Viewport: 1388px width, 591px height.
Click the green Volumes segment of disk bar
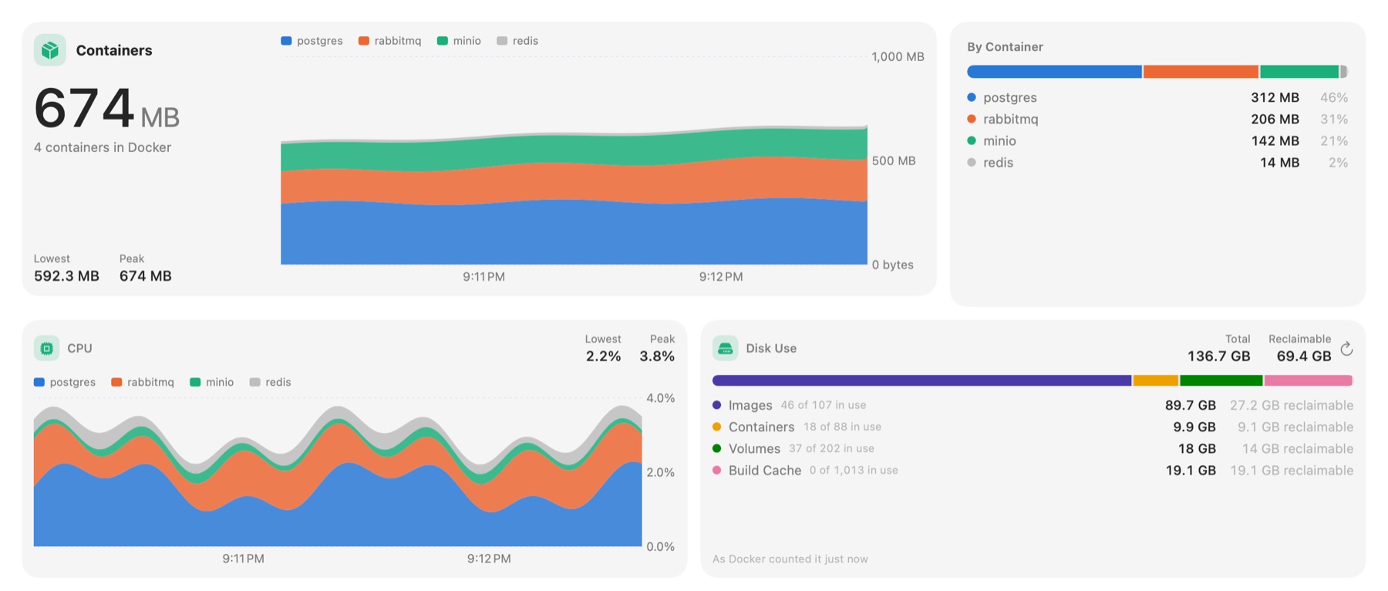click(x=1221, y=380)
